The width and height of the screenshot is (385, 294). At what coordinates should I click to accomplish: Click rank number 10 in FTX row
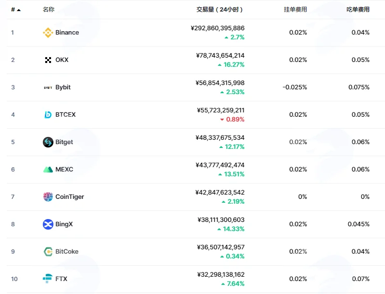14,279
